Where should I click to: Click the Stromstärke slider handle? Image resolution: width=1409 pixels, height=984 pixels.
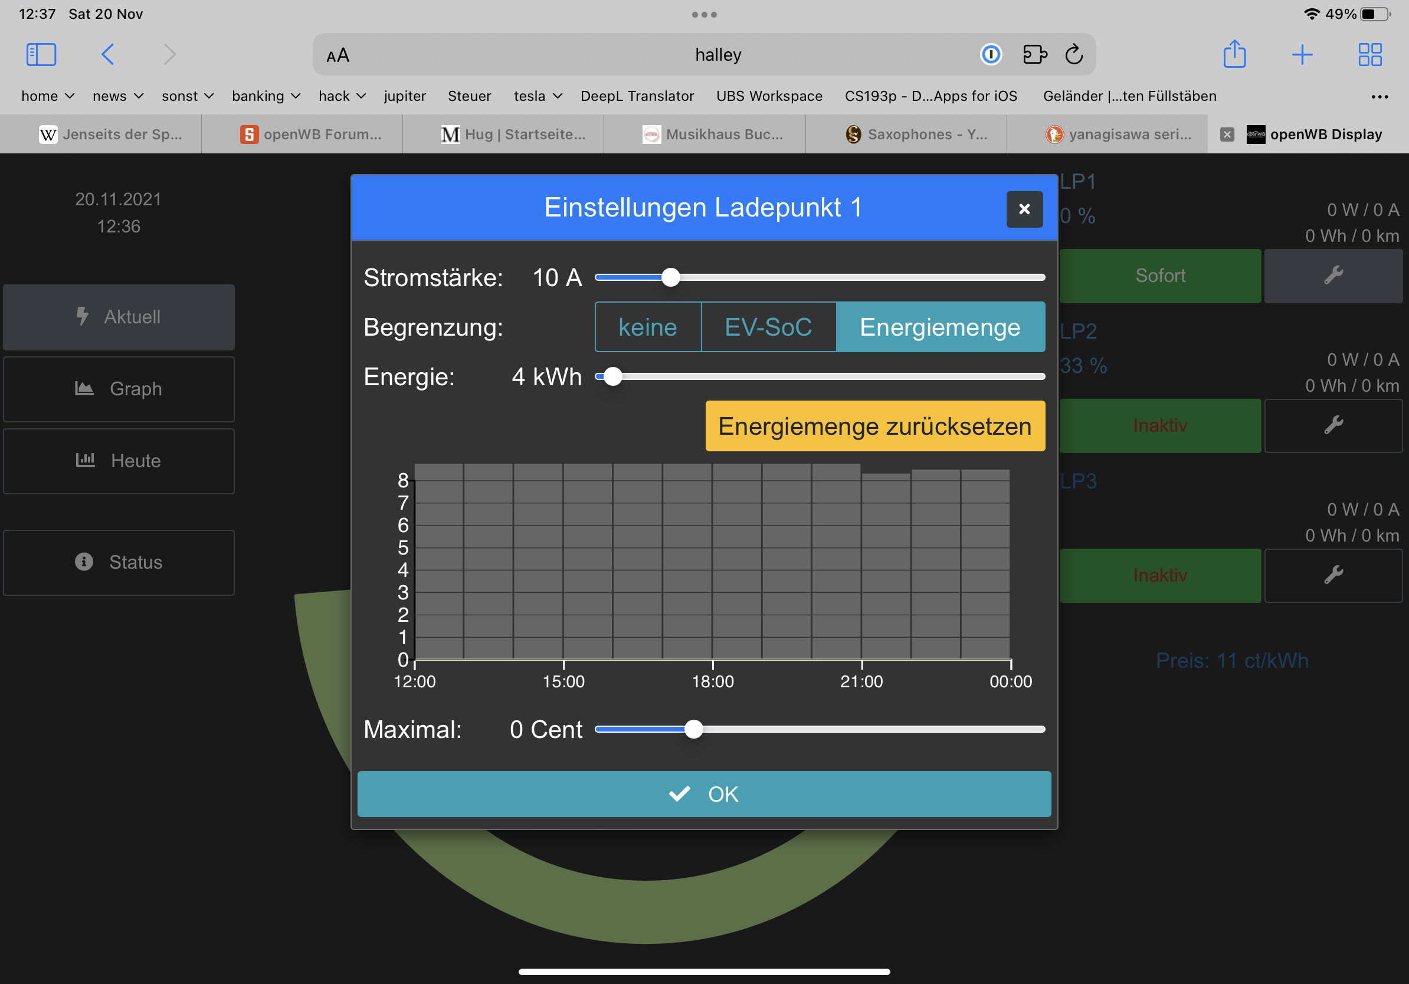671,277
